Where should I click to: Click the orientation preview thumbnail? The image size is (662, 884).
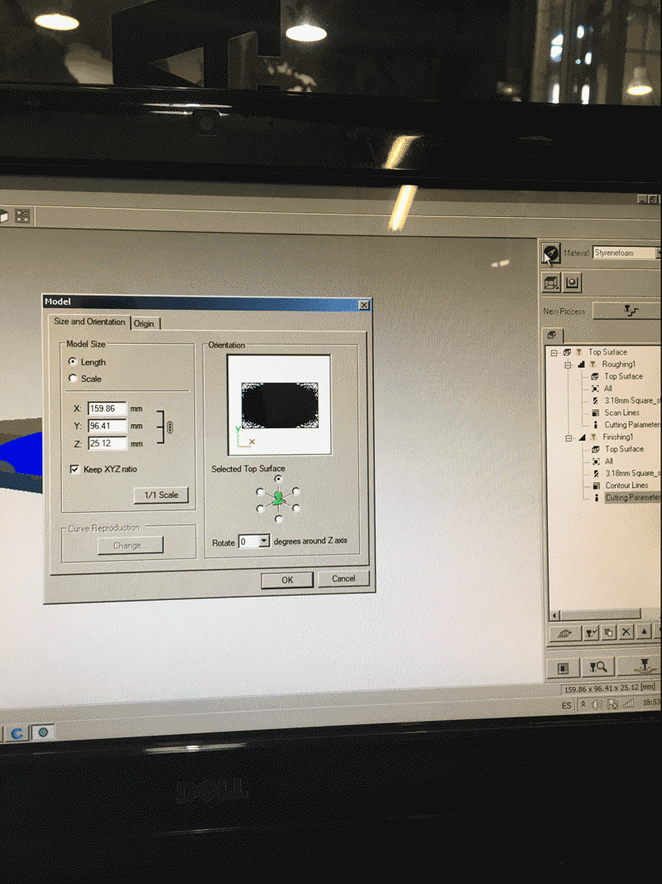[x=279, y=405]
